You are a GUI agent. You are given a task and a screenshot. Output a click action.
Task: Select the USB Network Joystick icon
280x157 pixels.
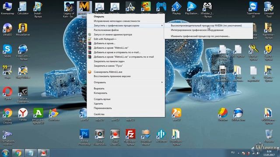point(7,138)
